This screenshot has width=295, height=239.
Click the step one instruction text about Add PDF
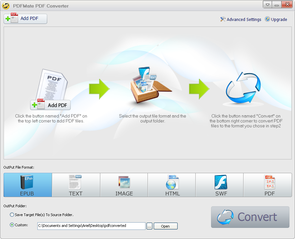point(51,119)
